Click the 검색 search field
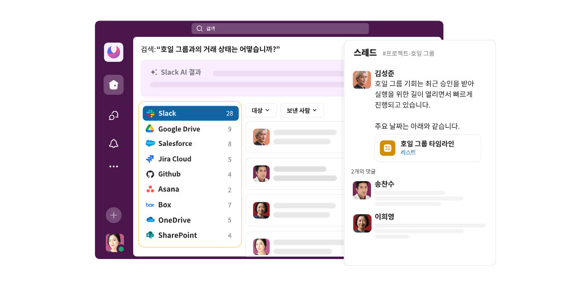Image resolution: width=569 pixels, height=284 pixels. [x=280, y=28]
